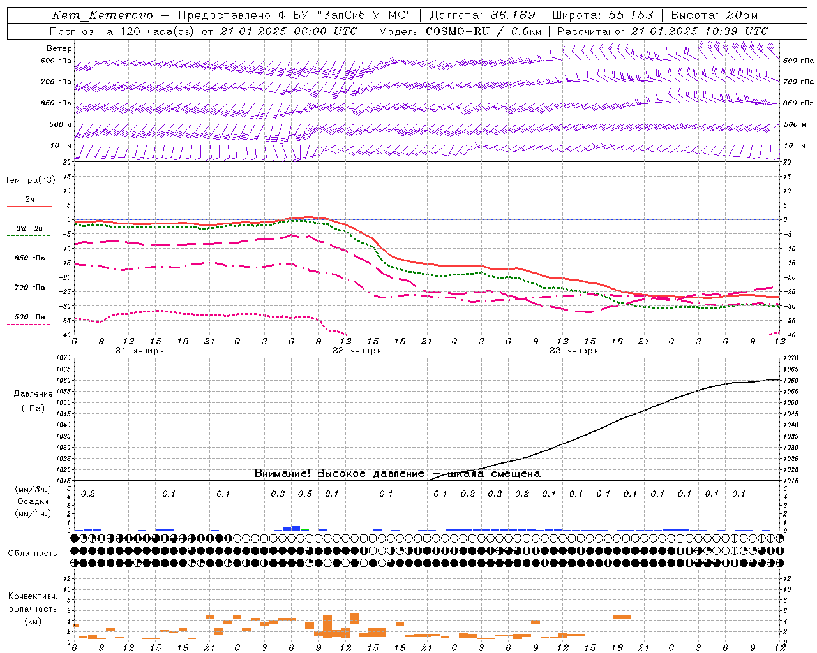Select the "(мм/3ч.)" precipitation unit label

33,490
